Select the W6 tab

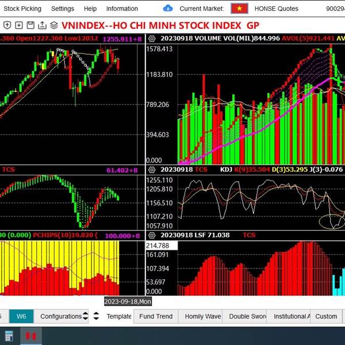click(x=21, y=316)
